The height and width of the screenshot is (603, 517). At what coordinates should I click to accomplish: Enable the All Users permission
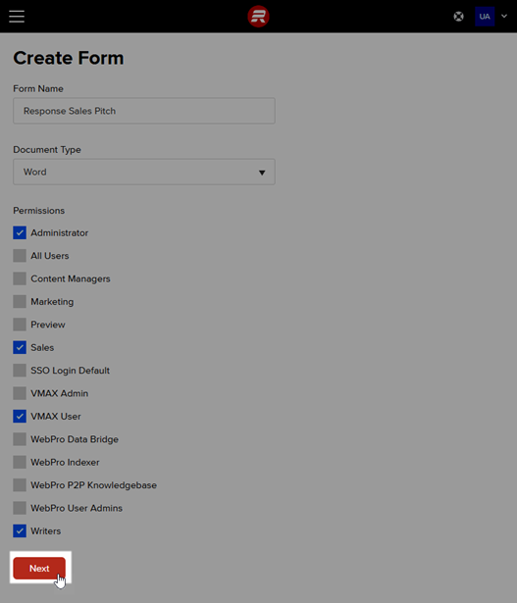pyautogui.click(x=20, y=256)
